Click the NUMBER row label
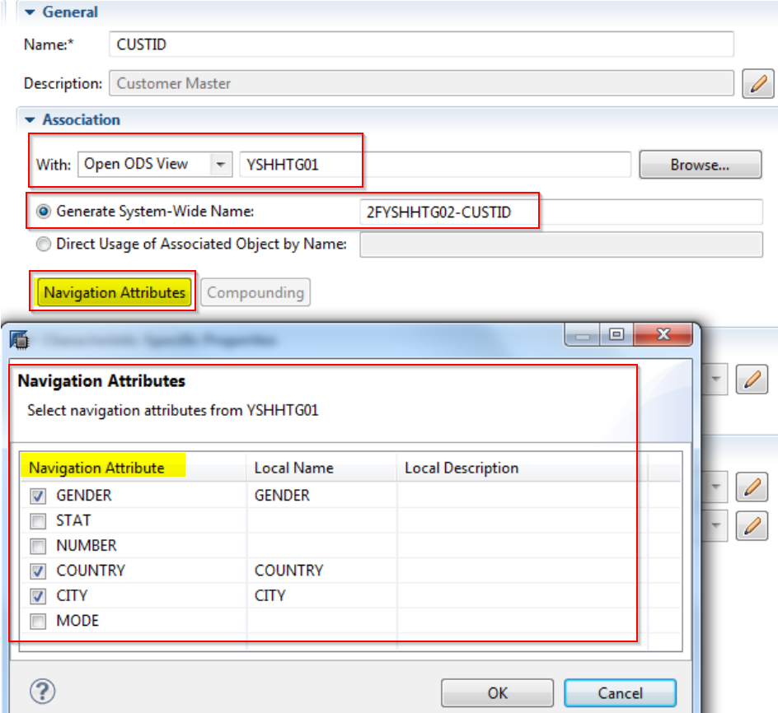778x713 pixels. (87, 546)
